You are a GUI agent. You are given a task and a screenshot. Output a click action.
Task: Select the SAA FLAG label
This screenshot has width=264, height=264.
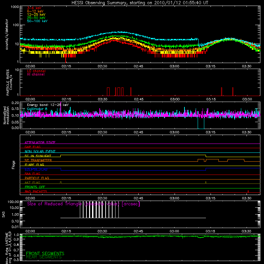pyautogui.click(x=32, y=174)
